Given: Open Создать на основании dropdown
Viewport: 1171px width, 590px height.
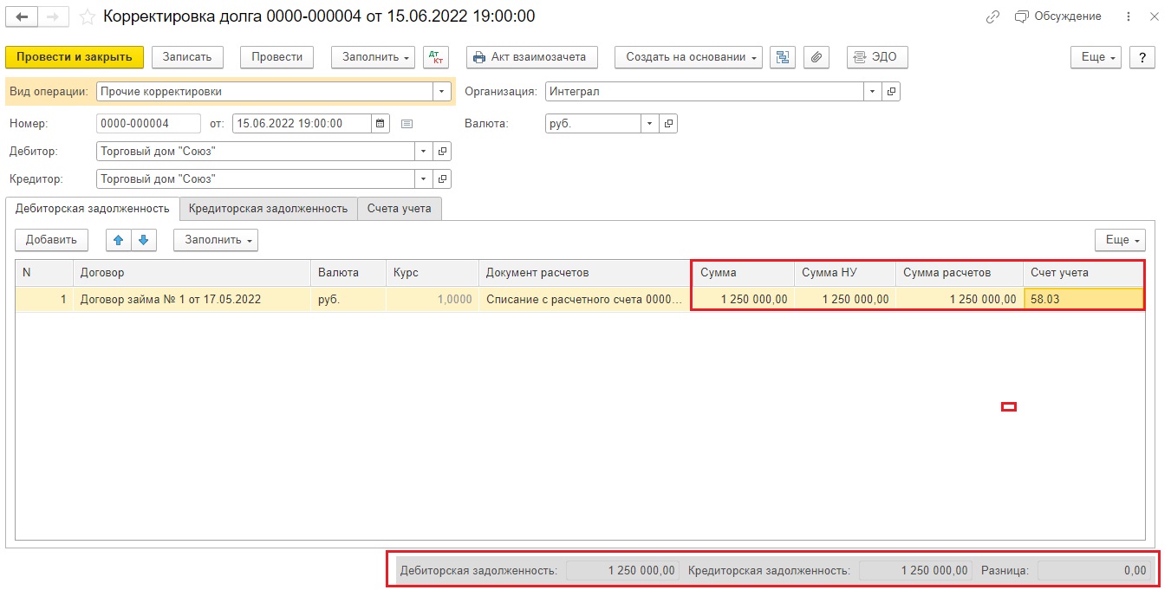Looking at the screenshot, I should point(688,57).
